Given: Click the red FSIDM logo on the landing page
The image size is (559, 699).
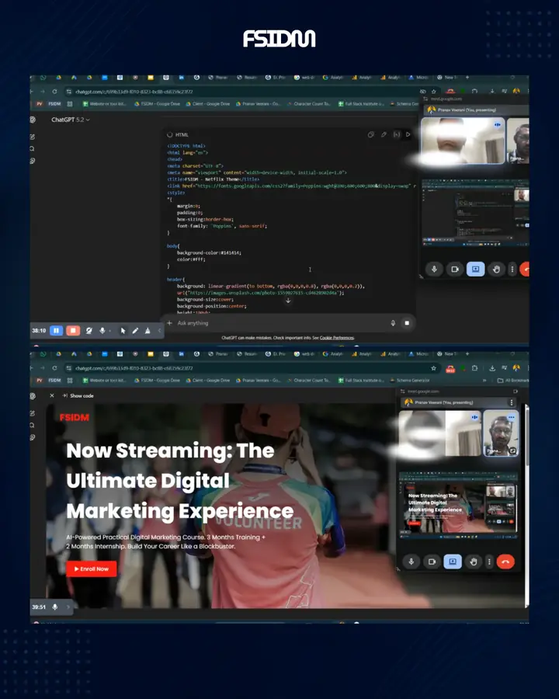Looking at the screenshot, I should (x=75, y=418).
